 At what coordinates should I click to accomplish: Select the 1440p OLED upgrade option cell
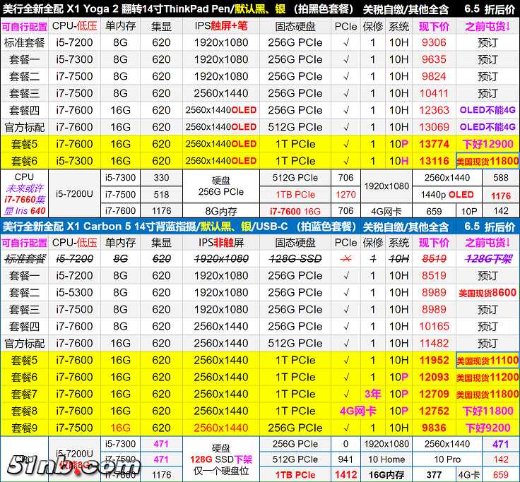click(452, 195)
